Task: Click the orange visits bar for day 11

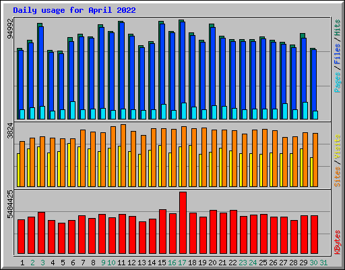Action: [123, 155]
